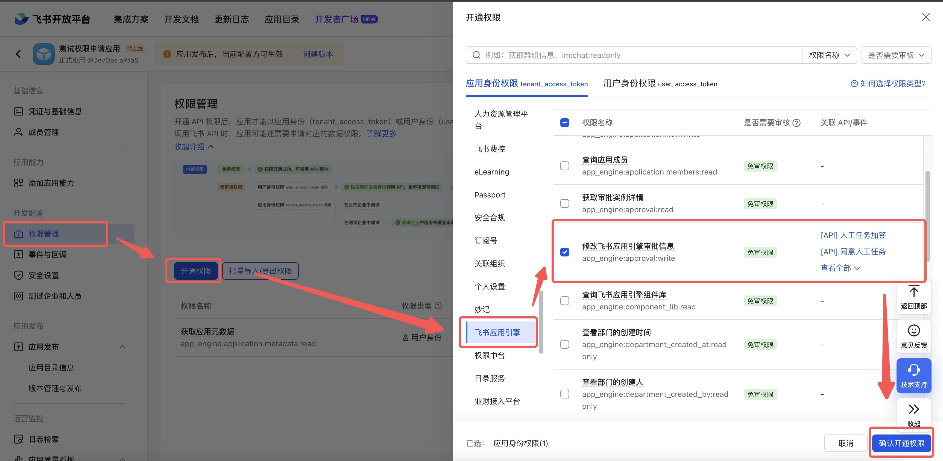Click the 了解更多 link

pos(382,134)
